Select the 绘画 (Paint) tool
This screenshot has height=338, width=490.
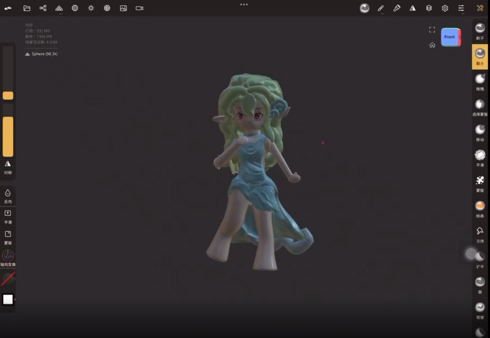[480, 209]
